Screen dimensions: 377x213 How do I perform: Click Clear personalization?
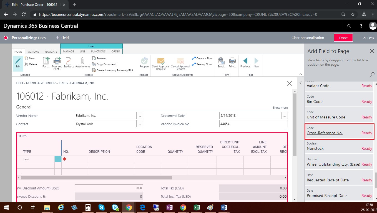[308, 38]
